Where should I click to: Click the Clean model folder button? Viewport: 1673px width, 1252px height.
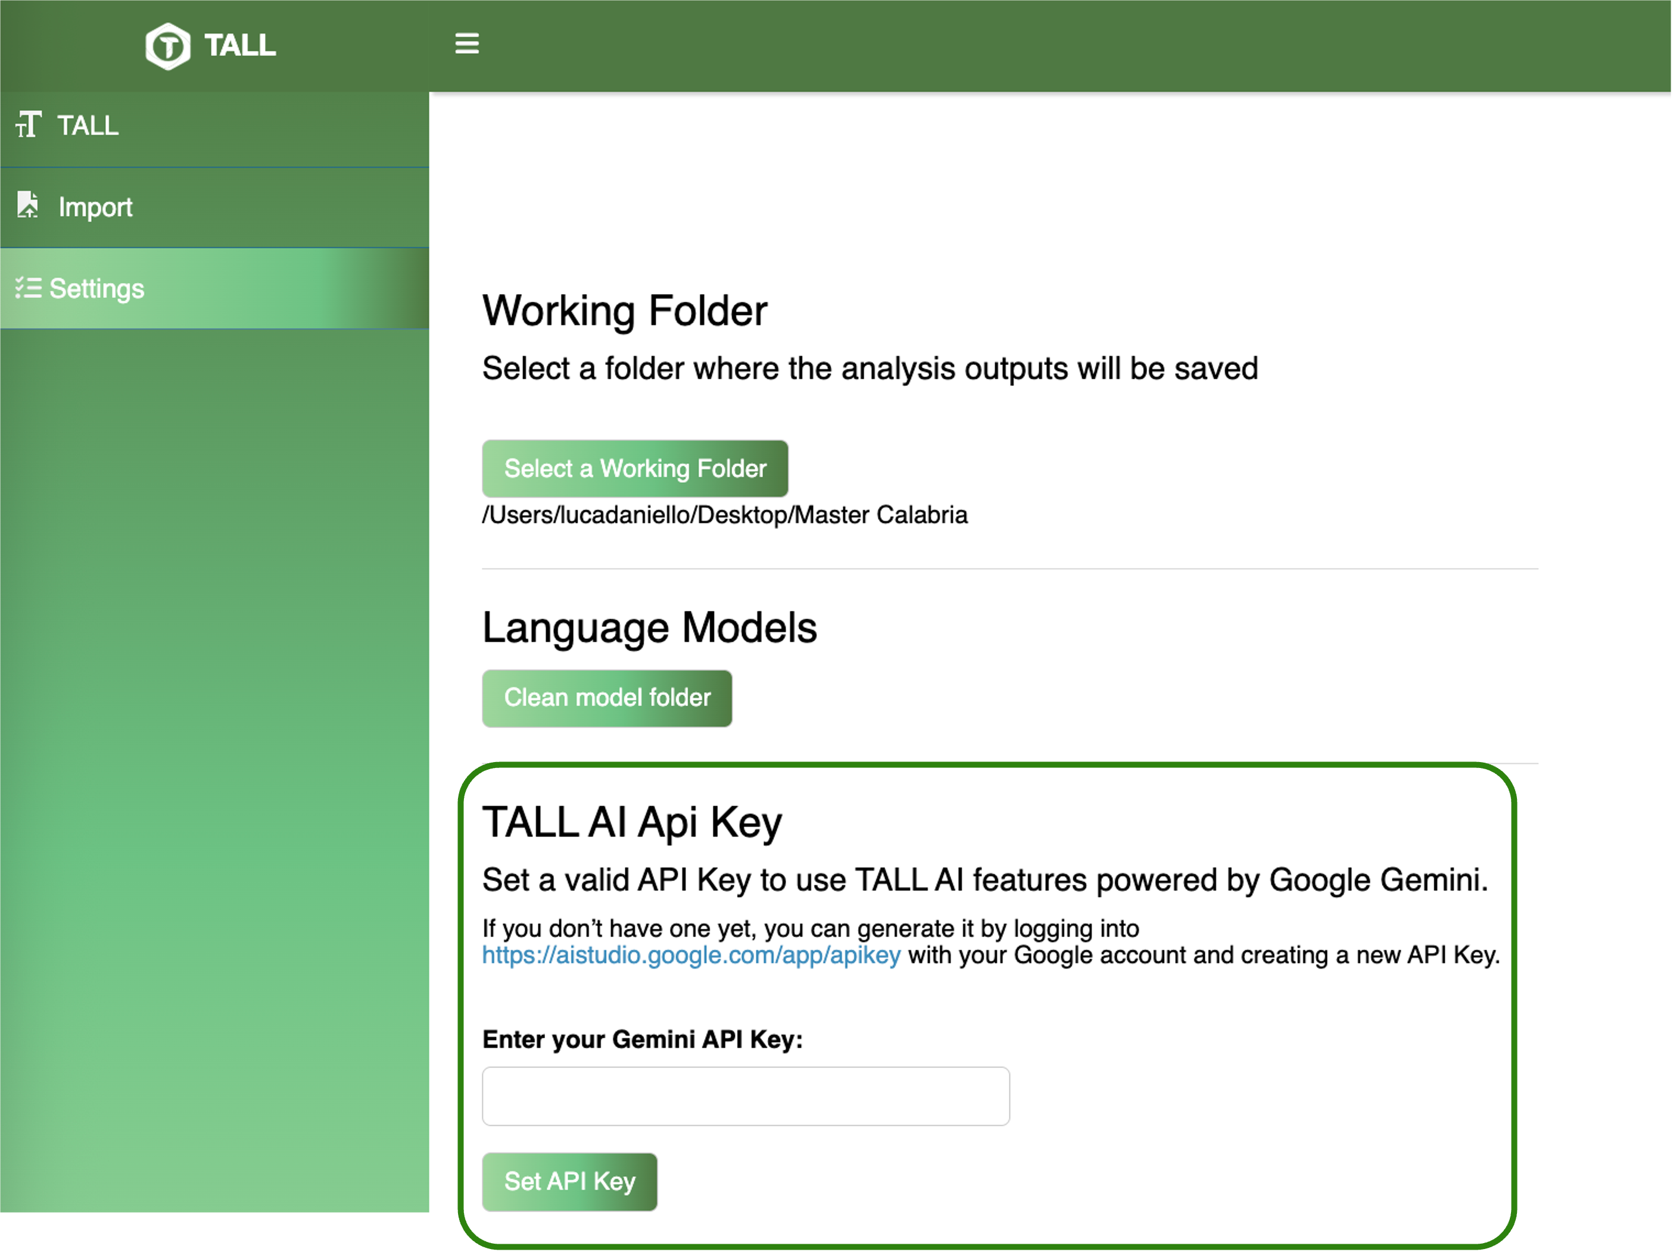[x=607, y=698]
